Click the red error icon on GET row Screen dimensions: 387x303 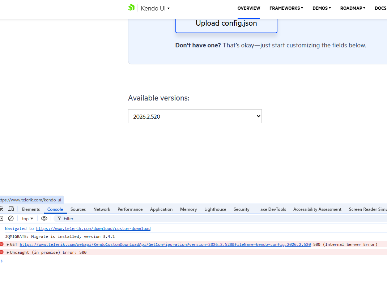click(x=2, y=244)
